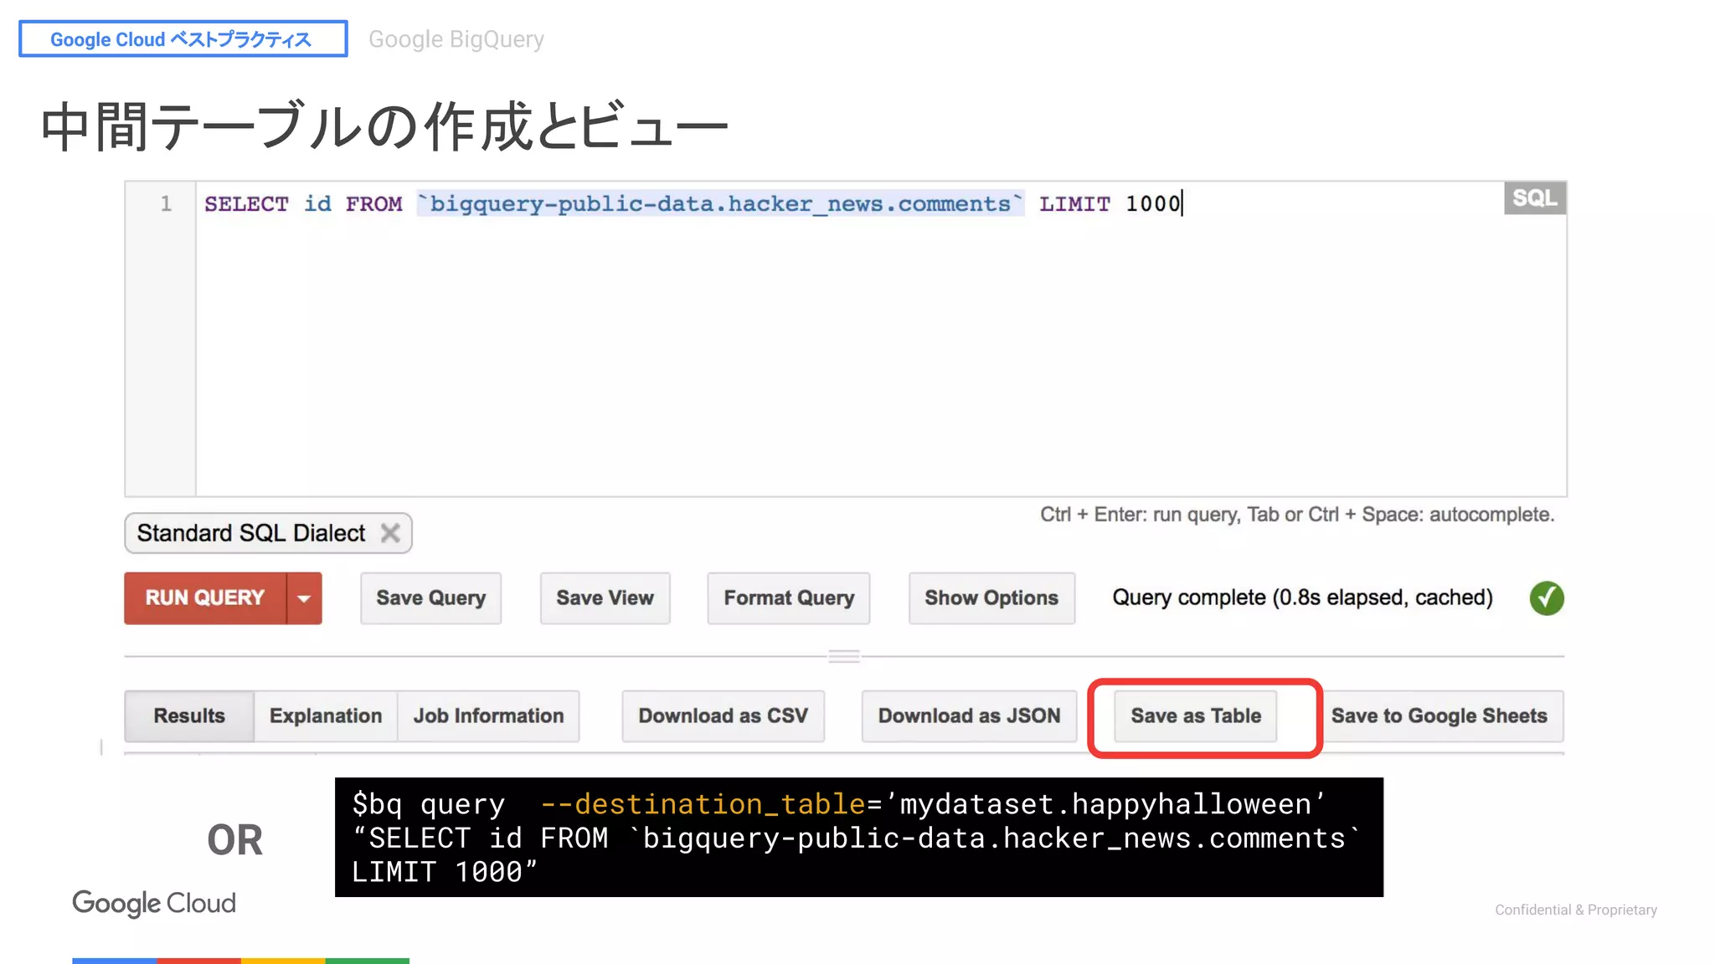Click the --destination_table flag in the command
1715x964 pixels.
[703, 804]
